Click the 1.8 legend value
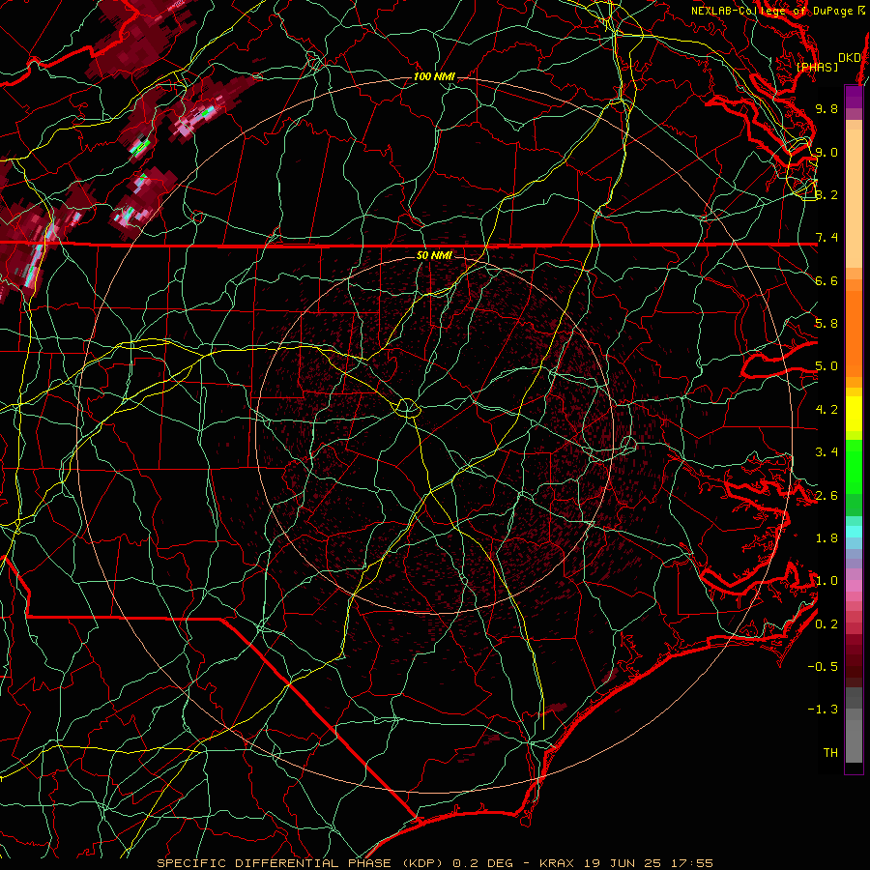Viewport: 870px width, 870px height. pos(826,538)
